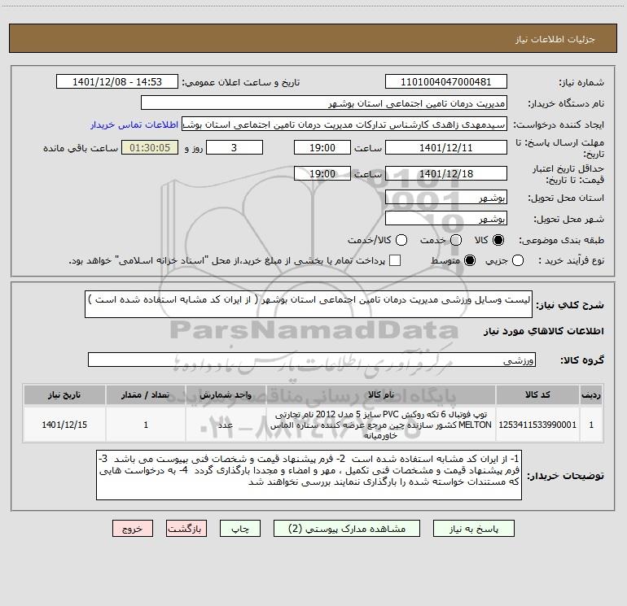
Task: Click the کد کالا column header
Action: [x=537, y=395]
